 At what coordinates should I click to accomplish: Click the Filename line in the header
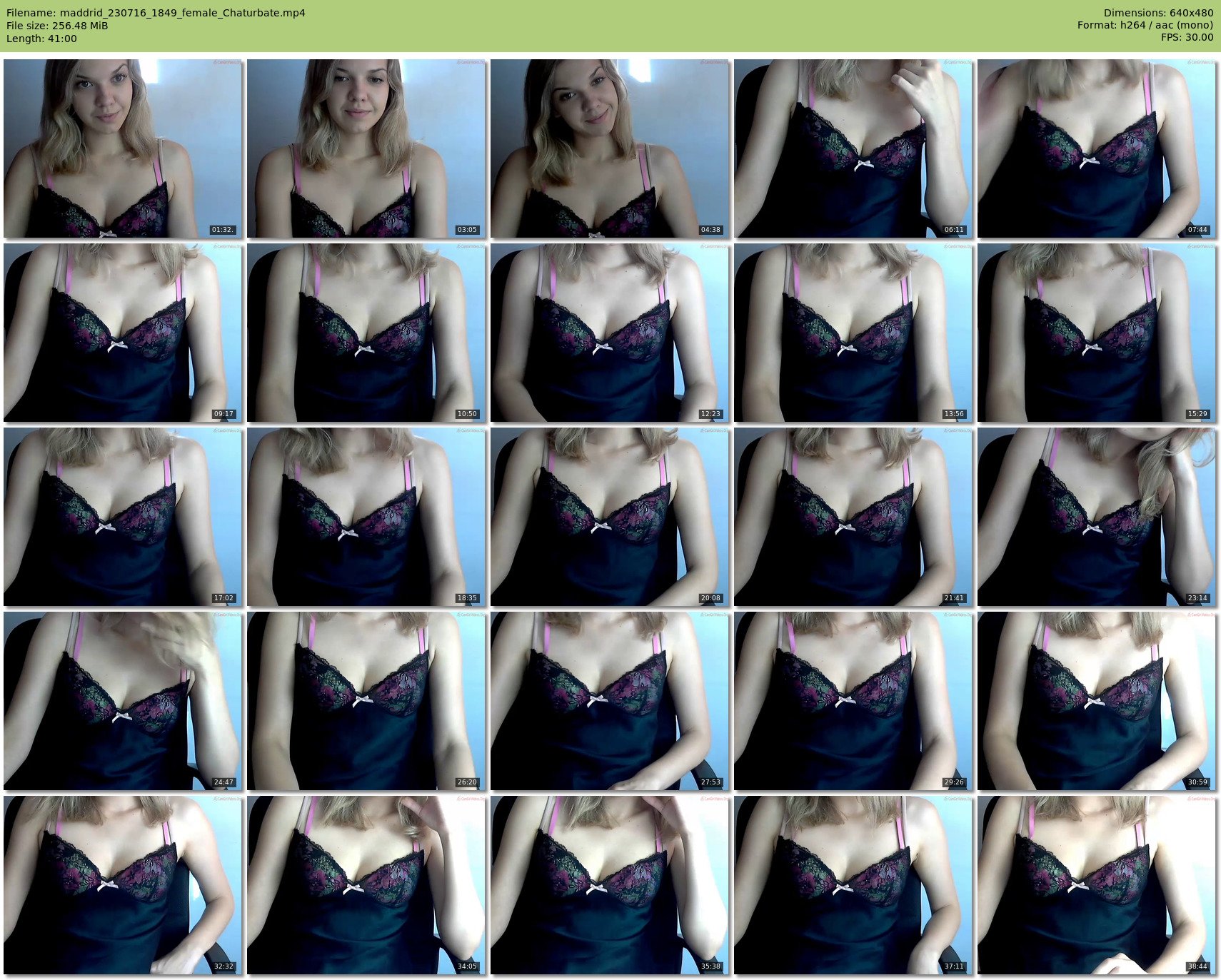click(x=156, y=13)
